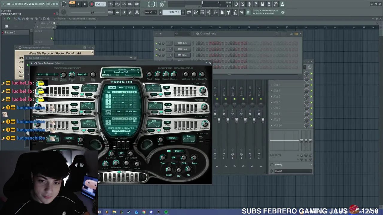
Task: Toggle Free switch under Sine 3 oscillator
Action: coord(83,130)
